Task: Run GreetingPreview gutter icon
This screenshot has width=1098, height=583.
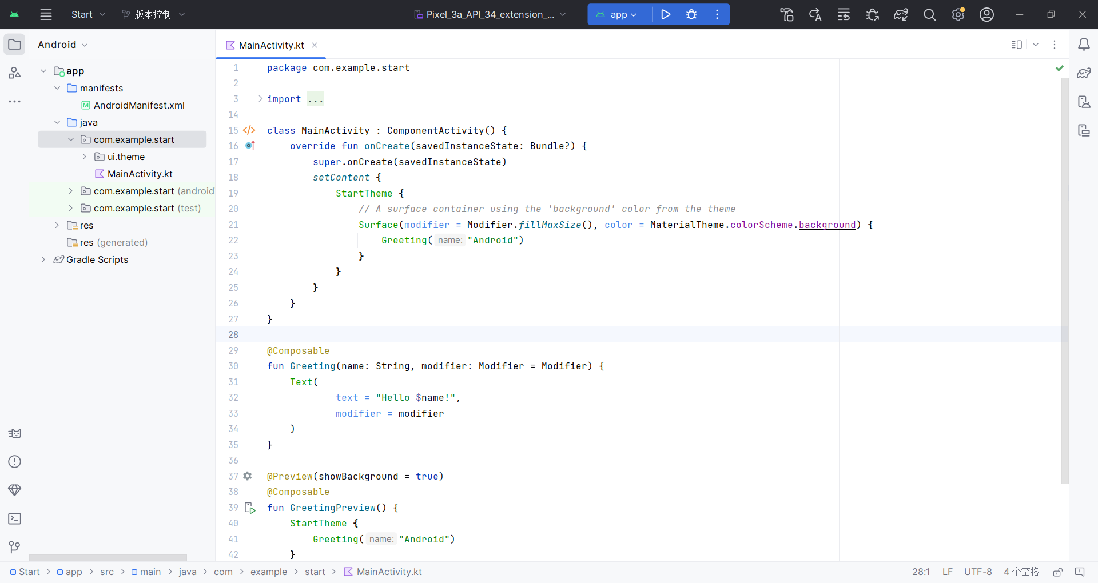Action: click(250, 508)
